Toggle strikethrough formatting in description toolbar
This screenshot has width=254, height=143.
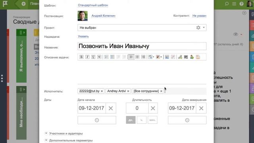(99, 57)
